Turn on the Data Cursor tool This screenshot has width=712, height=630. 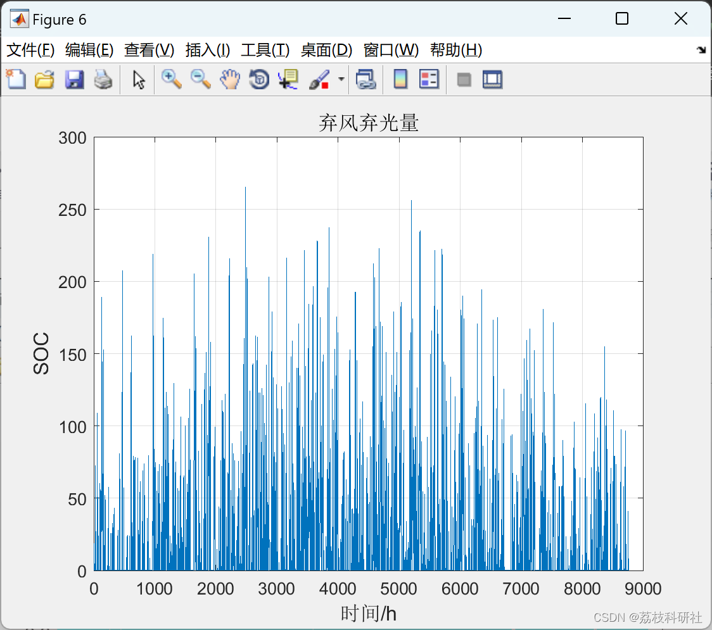(288, 79)
